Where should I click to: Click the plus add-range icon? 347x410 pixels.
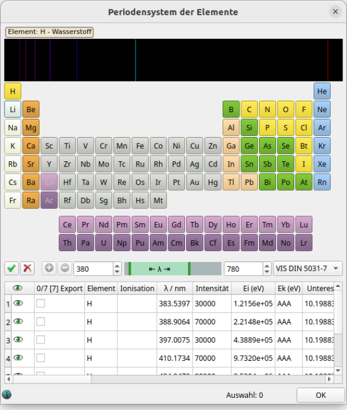click(x=49, y=268)
